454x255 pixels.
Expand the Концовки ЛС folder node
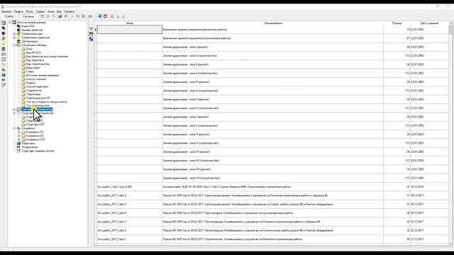pyautogui.click(x=19, y=132)
